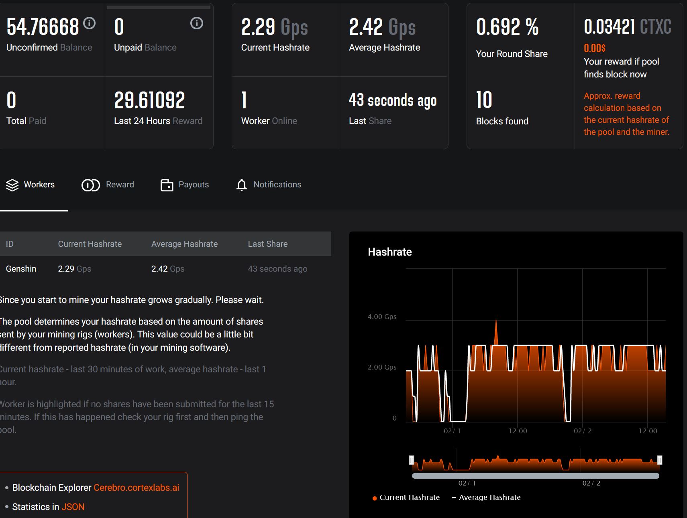
Task: Click the gray chart range scrollbar
Action: [x=535, y=476]
